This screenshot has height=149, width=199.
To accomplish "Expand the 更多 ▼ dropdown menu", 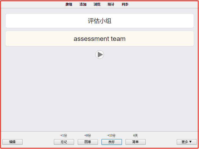I will tap(187, 142).
